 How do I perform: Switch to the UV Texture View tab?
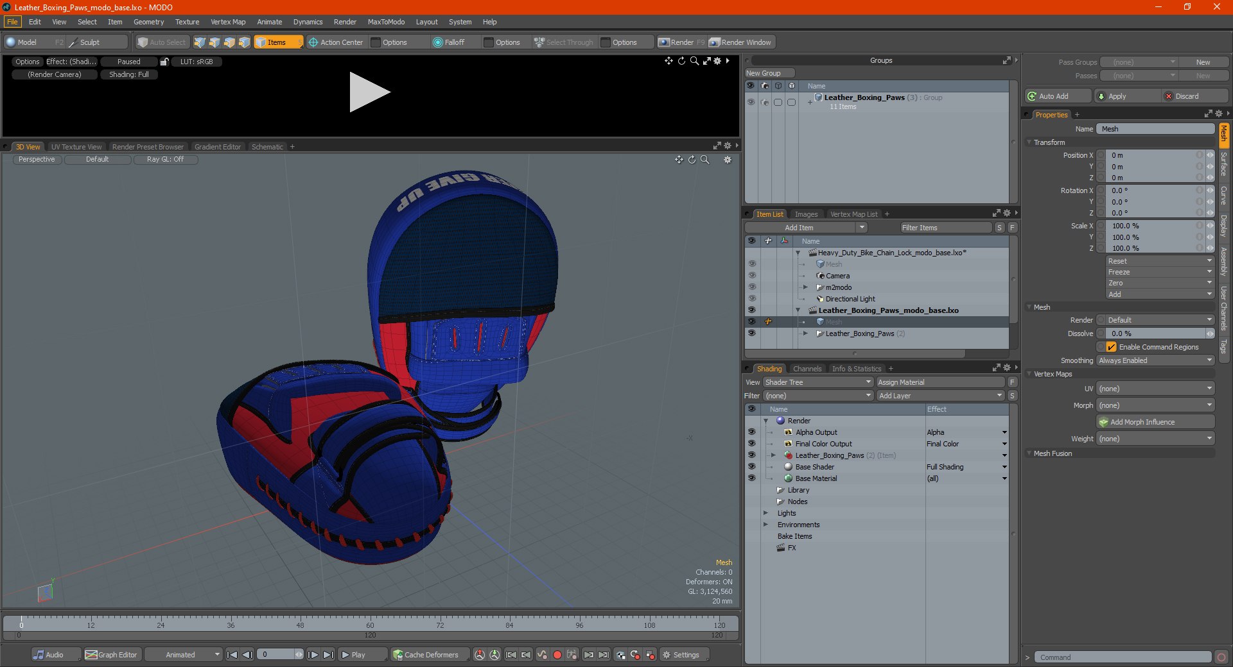[x=76, y=147]
